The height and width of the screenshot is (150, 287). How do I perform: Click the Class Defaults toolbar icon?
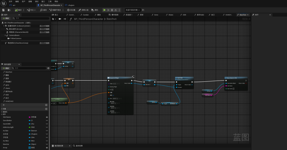point(79,10)
